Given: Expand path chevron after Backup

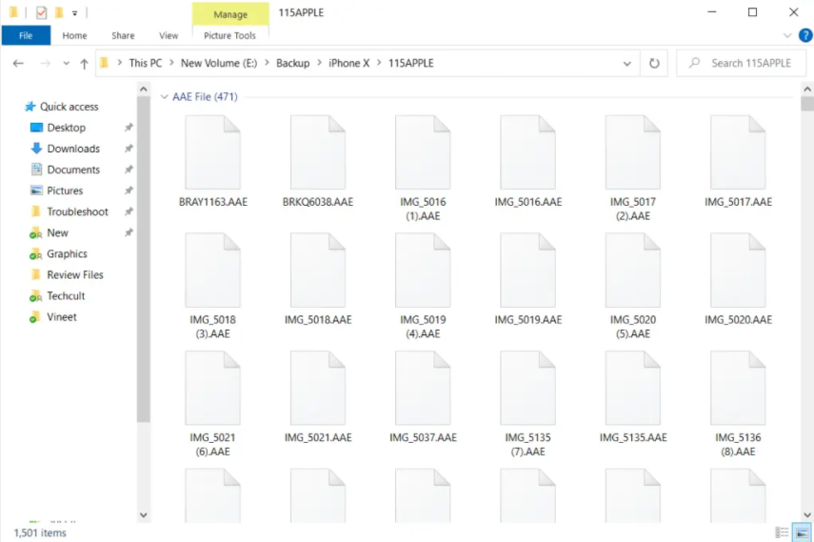Looking at the screenshot, I should coord(319,63).
